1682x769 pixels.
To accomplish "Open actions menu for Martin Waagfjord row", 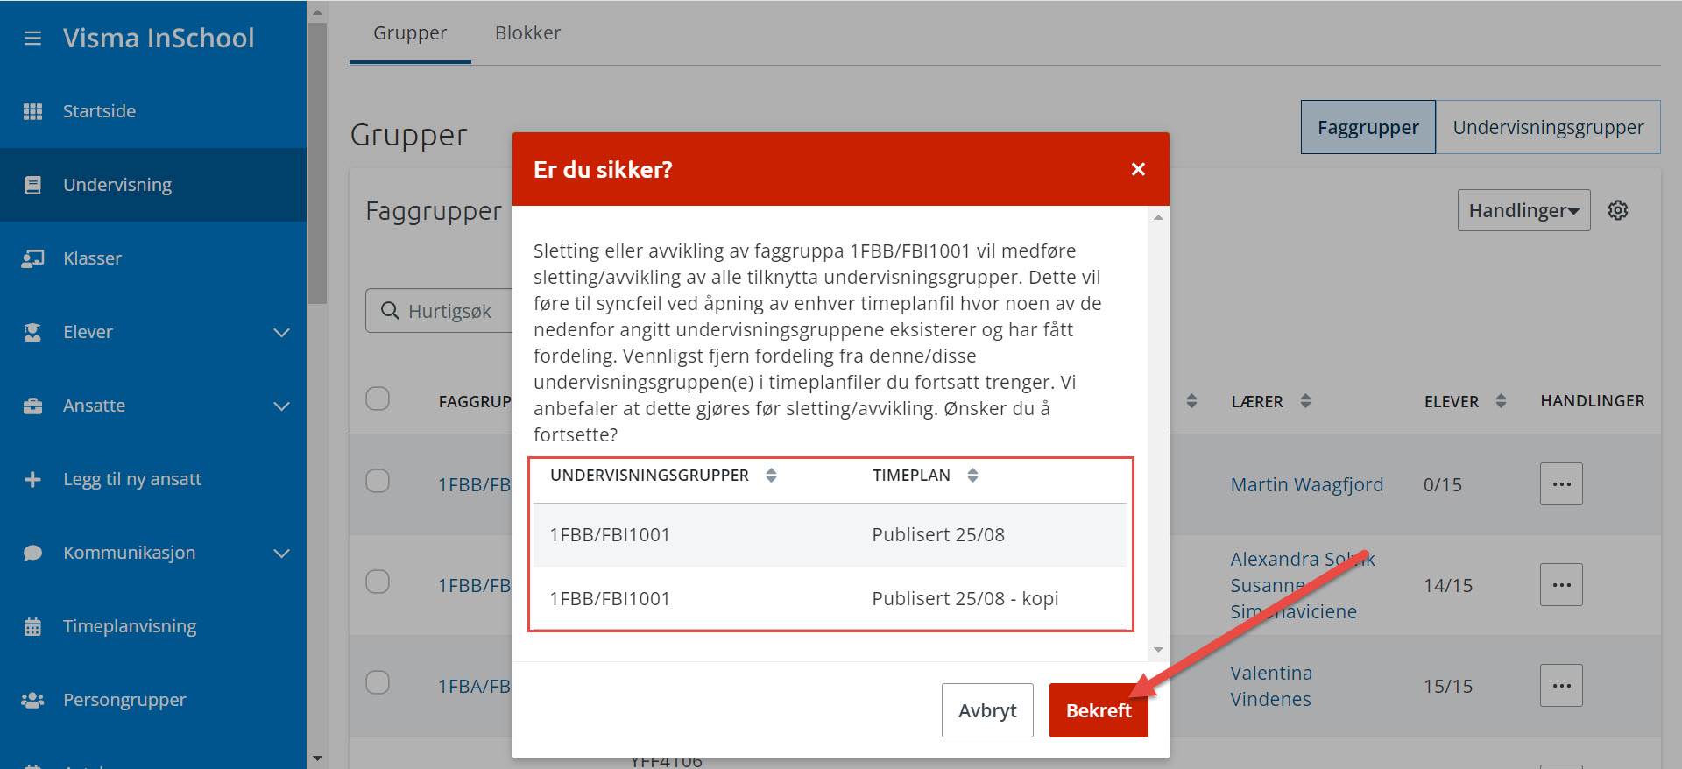I will tap(1561, 484).
